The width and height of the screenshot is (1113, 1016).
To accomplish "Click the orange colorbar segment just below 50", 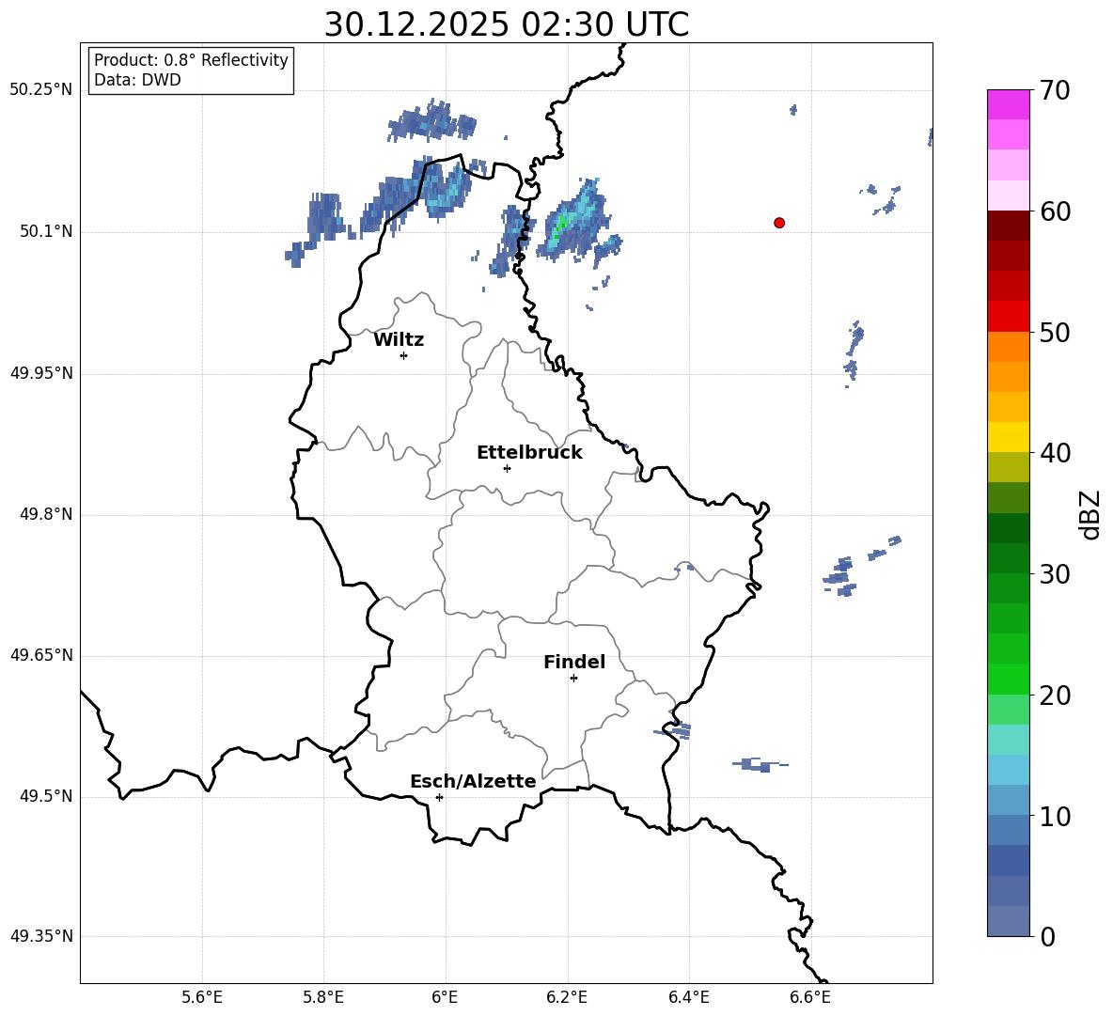I will point(1008,346).
